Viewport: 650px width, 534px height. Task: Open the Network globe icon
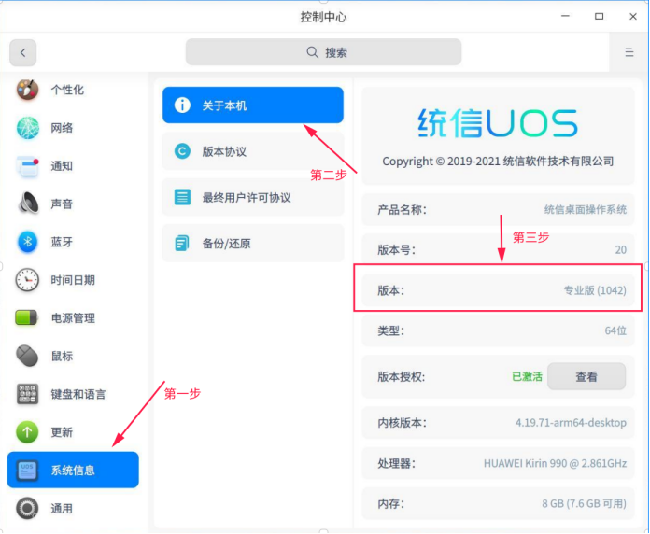pyautogui.click(x=27, y=128)
